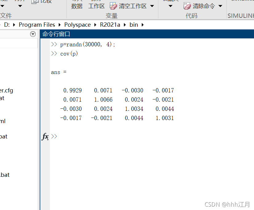Expand the arrow after Program Files in path
Image resolution: width=254 pixels, height=210 pixels.
tap(60, 25)
